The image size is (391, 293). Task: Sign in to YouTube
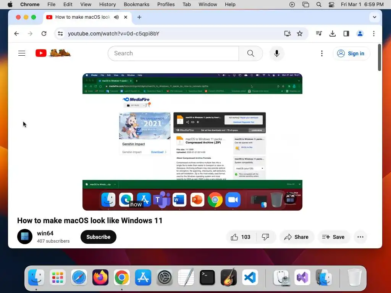pyautogui.click(x=351, y=53)
